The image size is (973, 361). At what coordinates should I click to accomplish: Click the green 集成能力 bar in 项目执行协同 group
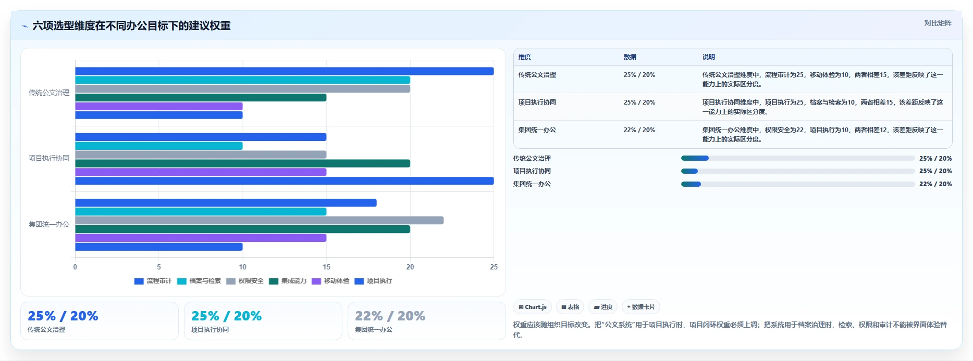[x=242, y=163]
